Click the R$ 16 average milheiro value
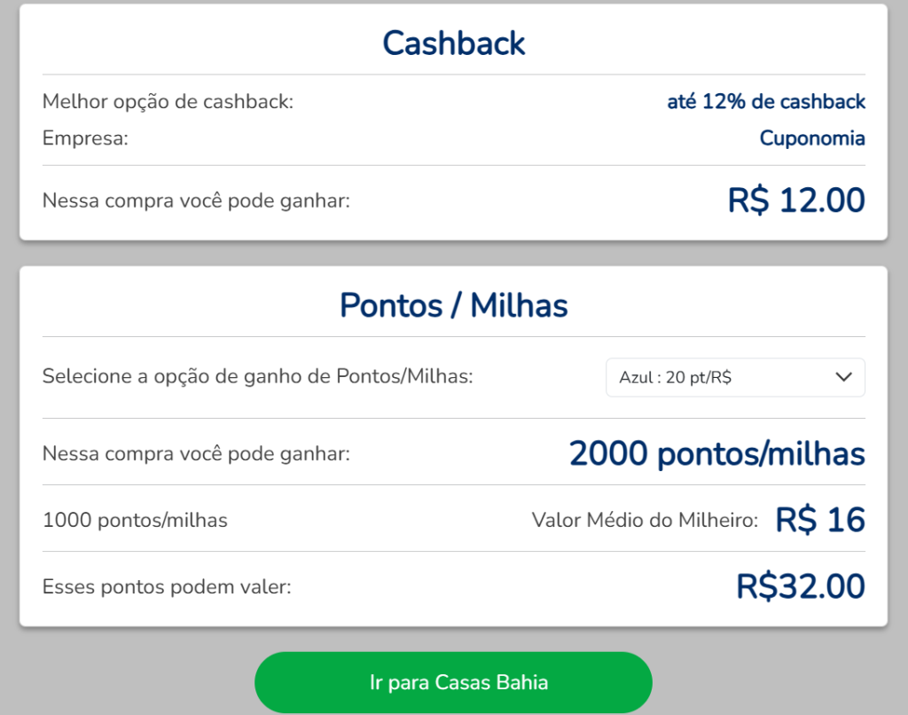This screenshot has height=715, width=908. pyautogui.click(x=820, y=520)
